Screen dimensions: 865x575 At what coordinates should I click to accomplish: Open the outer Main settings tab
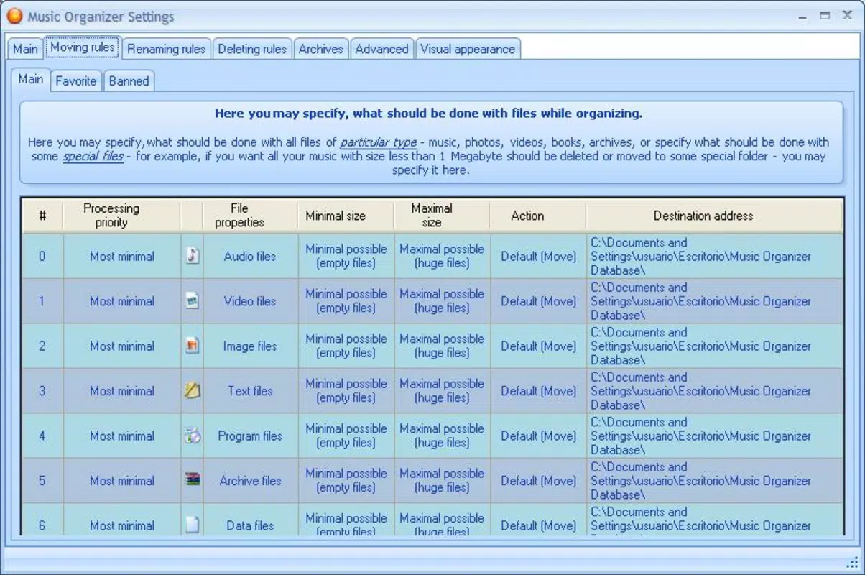point(25,49)
